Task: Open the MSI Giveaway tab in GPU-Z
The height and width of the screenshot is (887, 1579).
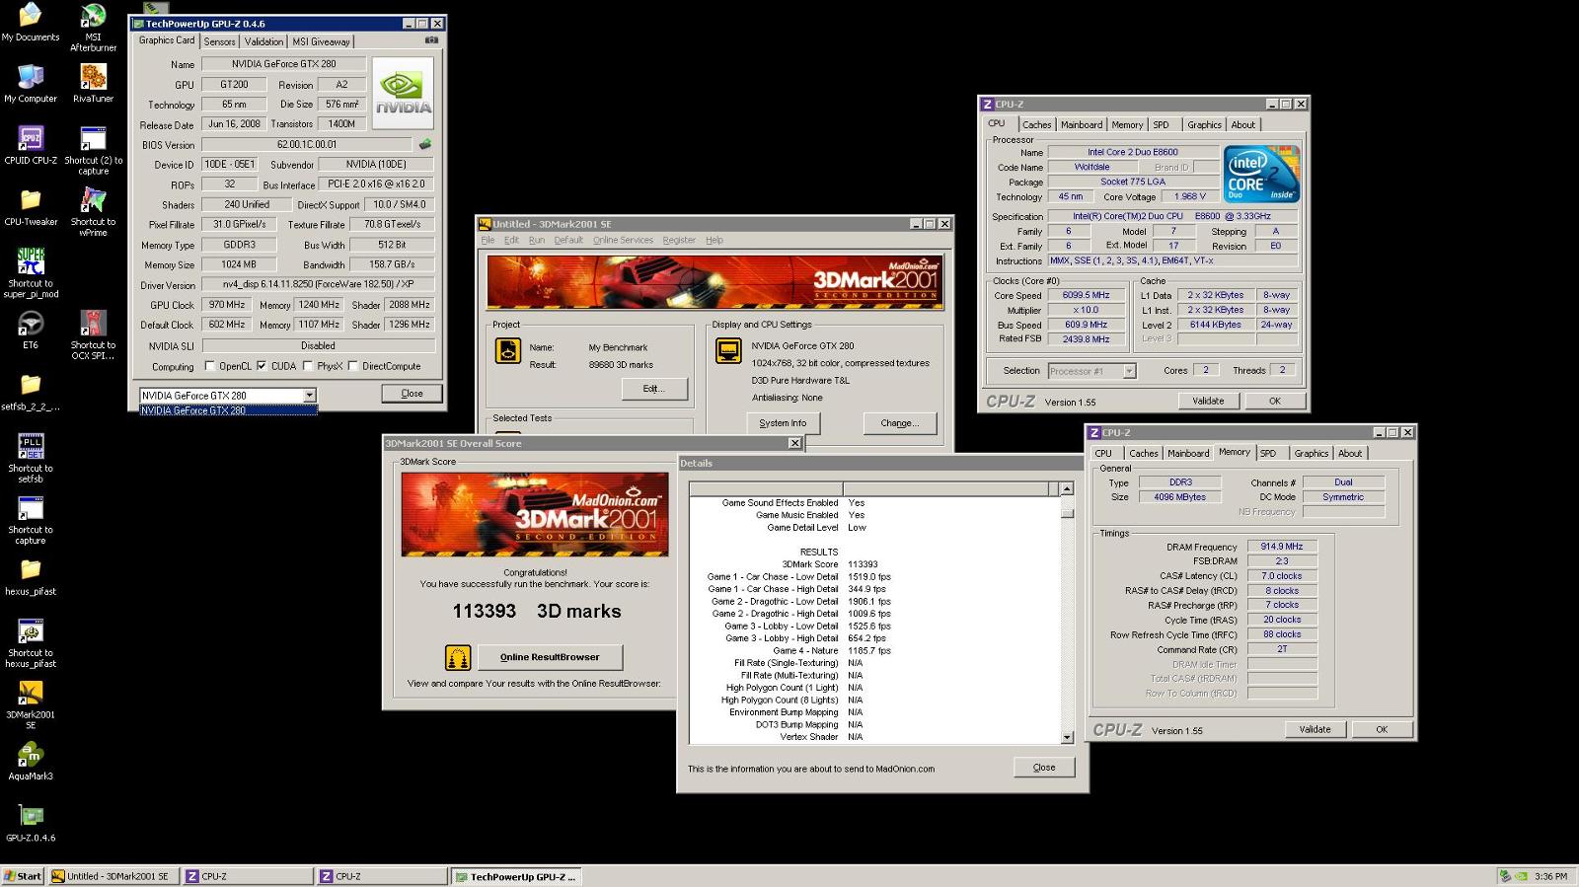Action: 321,41
